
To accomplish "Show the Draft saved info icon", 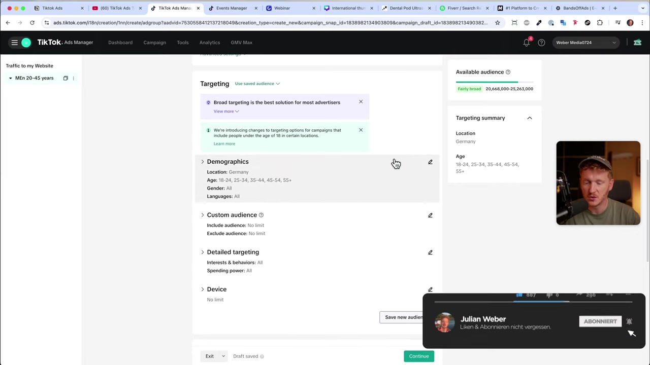I will (x=262, y=356).
